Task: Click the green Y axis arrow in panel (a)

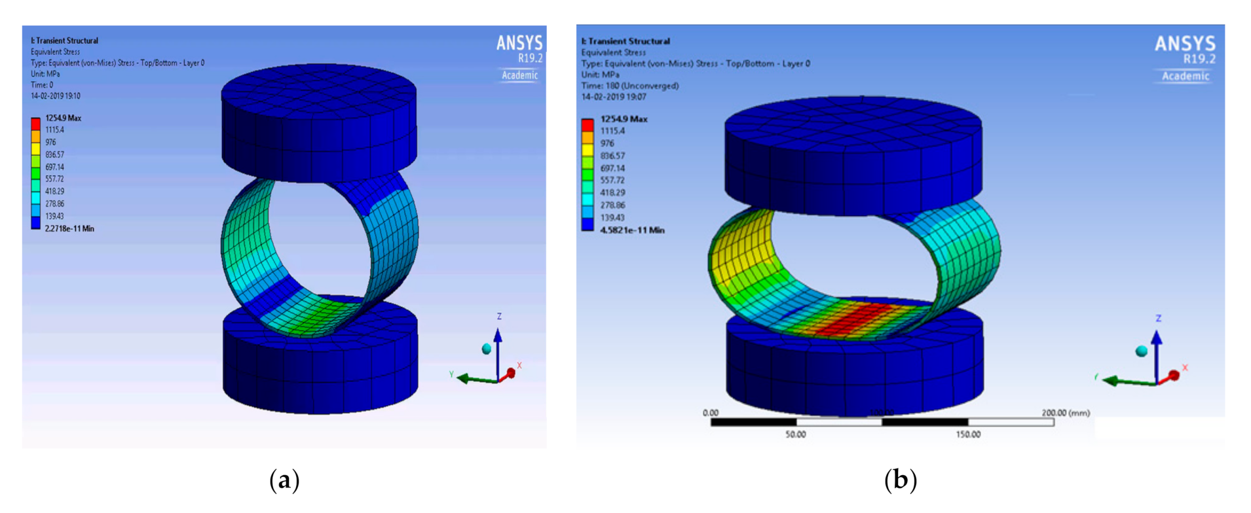Action: coord(476,379)
